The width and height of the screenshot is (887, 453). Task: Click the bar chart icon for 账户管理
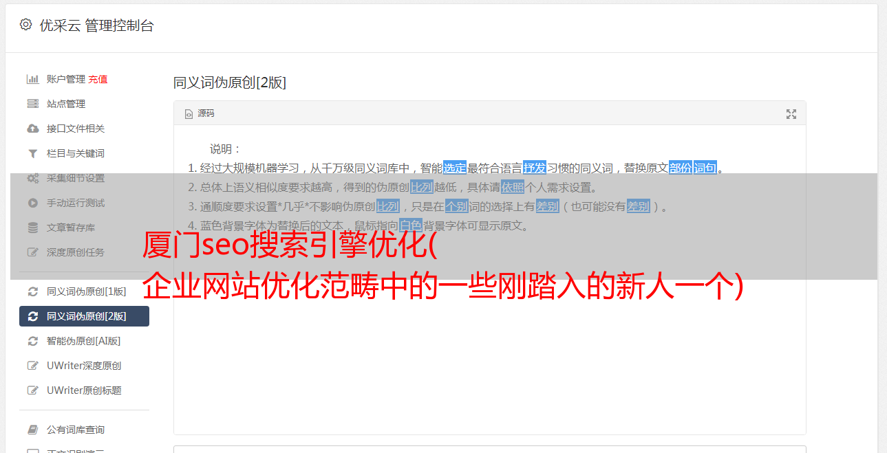(32, 79)
